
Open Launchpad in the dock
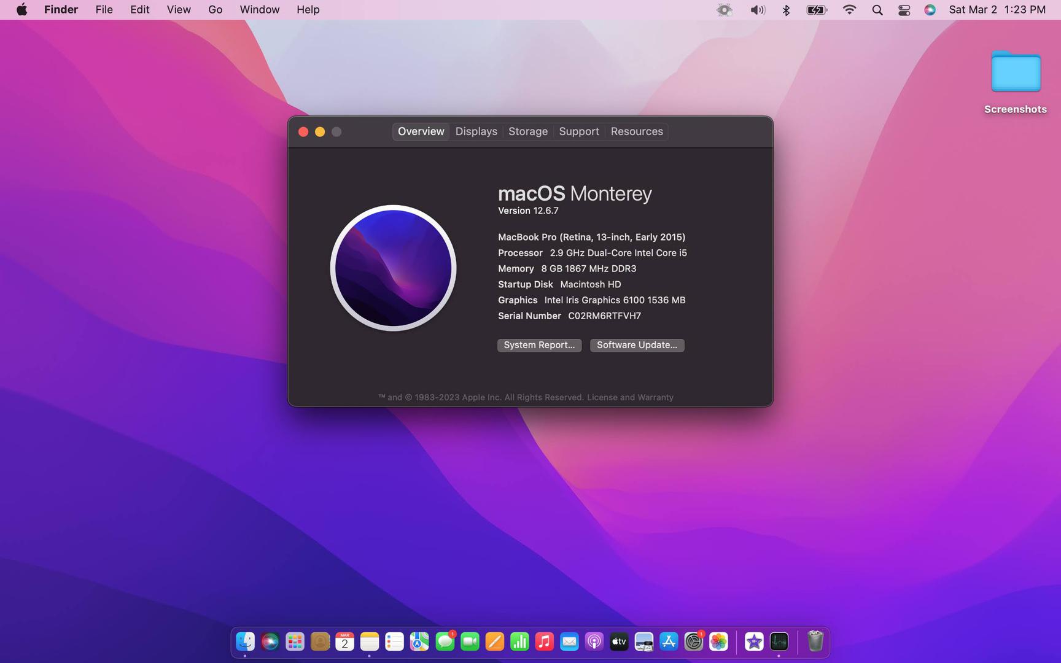(x=295, y=642)
